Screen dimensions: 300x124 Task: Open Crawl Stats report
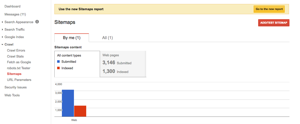tap(15, 56)
